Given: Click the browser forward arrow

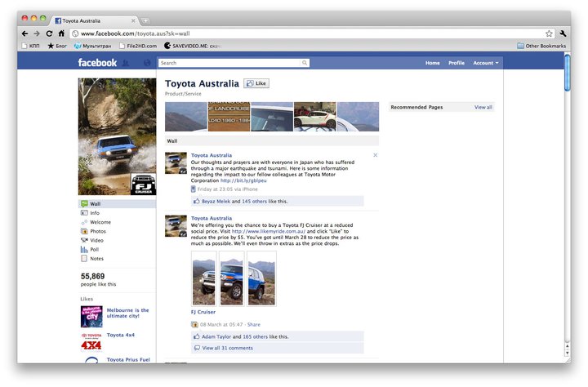Looking at the screenshot, I should (37, 33).
